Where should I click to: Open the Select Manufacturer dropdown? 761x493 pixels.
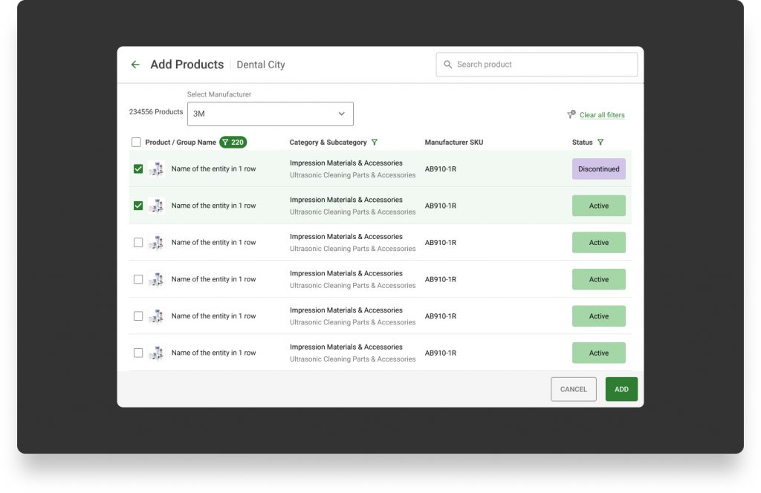(270, 114)
